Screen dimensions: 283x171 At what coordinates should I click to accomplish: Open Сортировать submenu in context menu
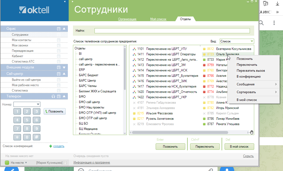coord(254,92)
